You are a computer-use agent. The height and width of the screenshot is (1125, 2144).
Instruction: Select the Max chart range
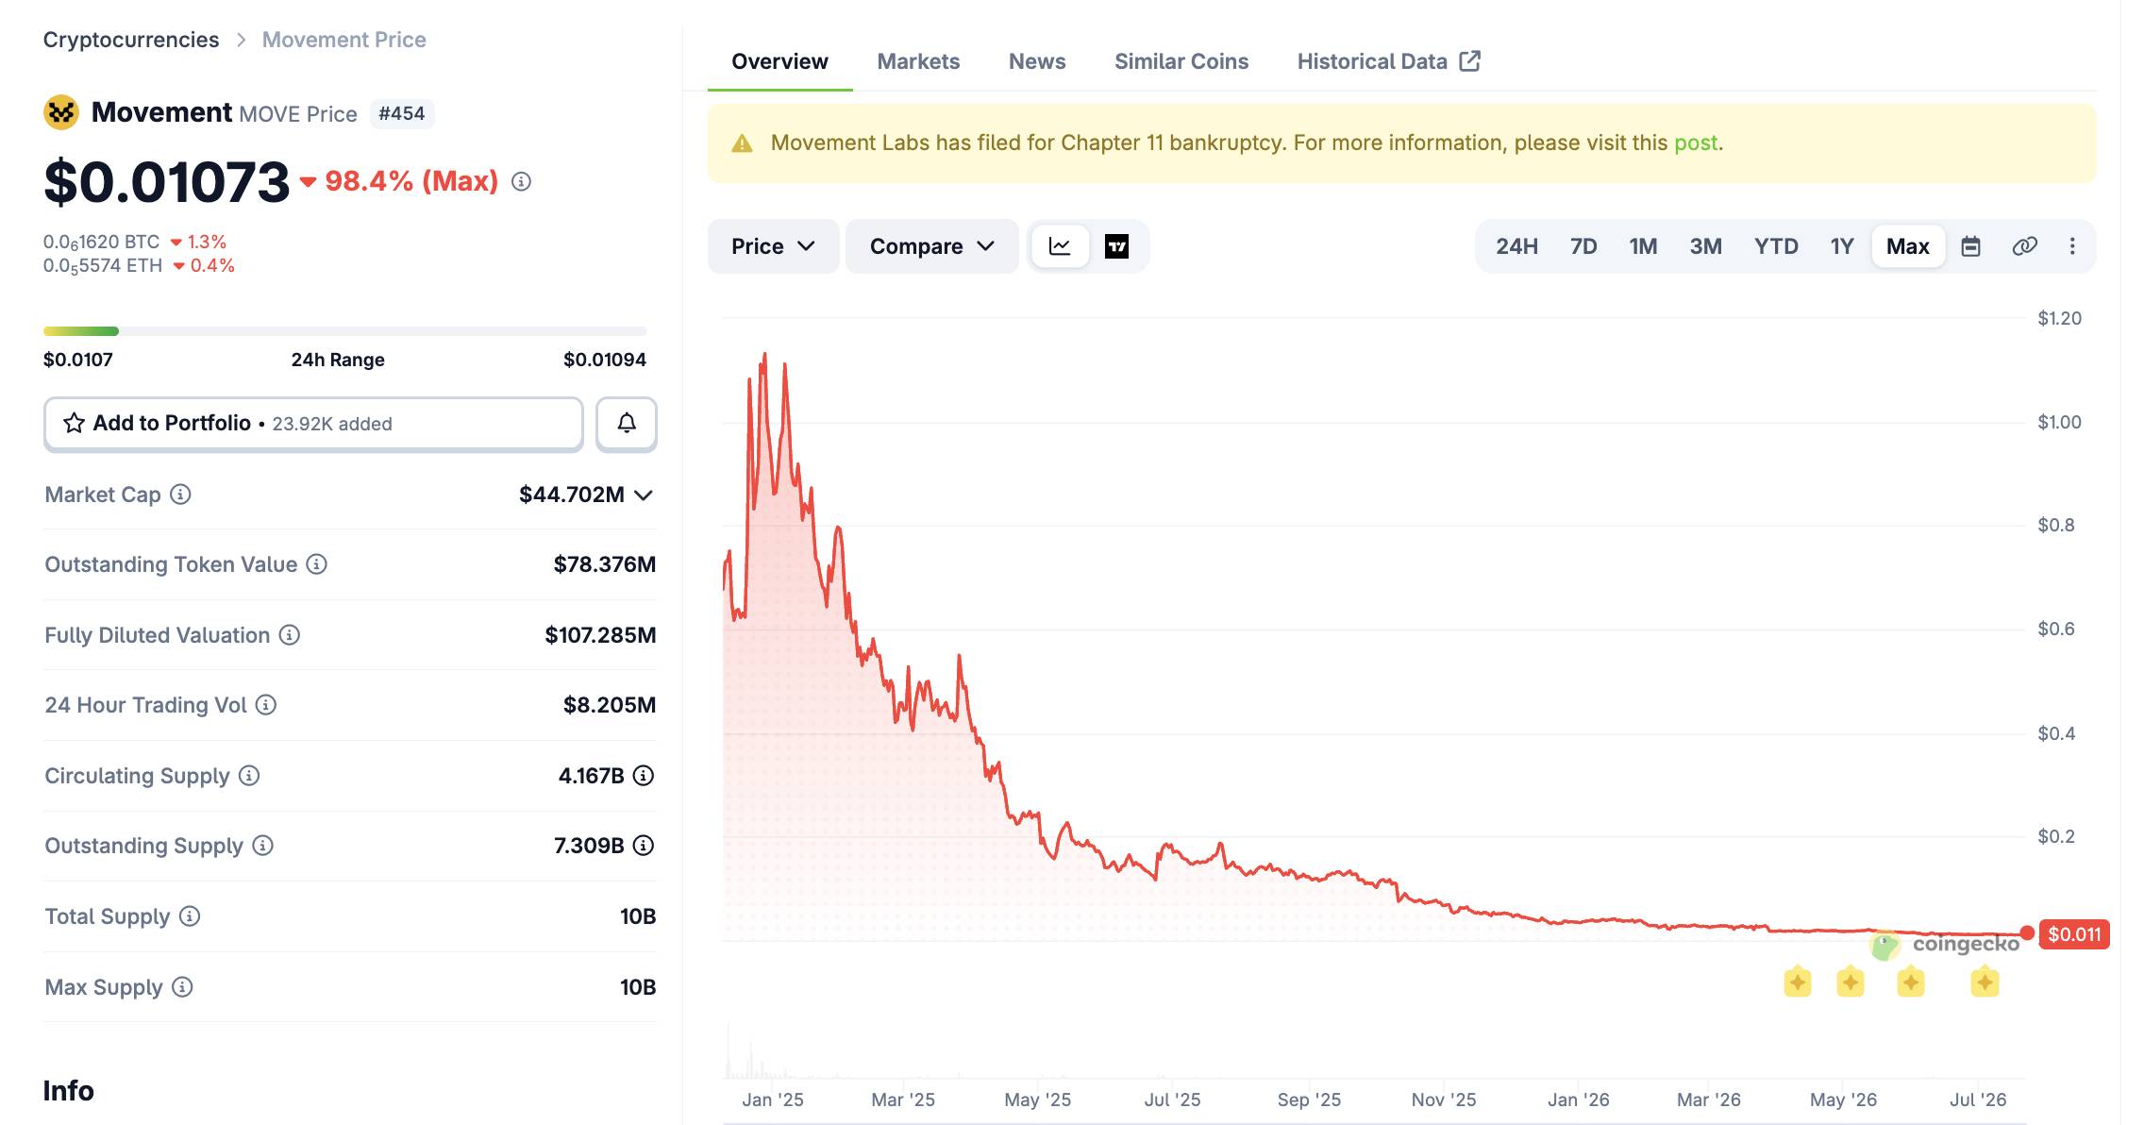(1908, 246)
